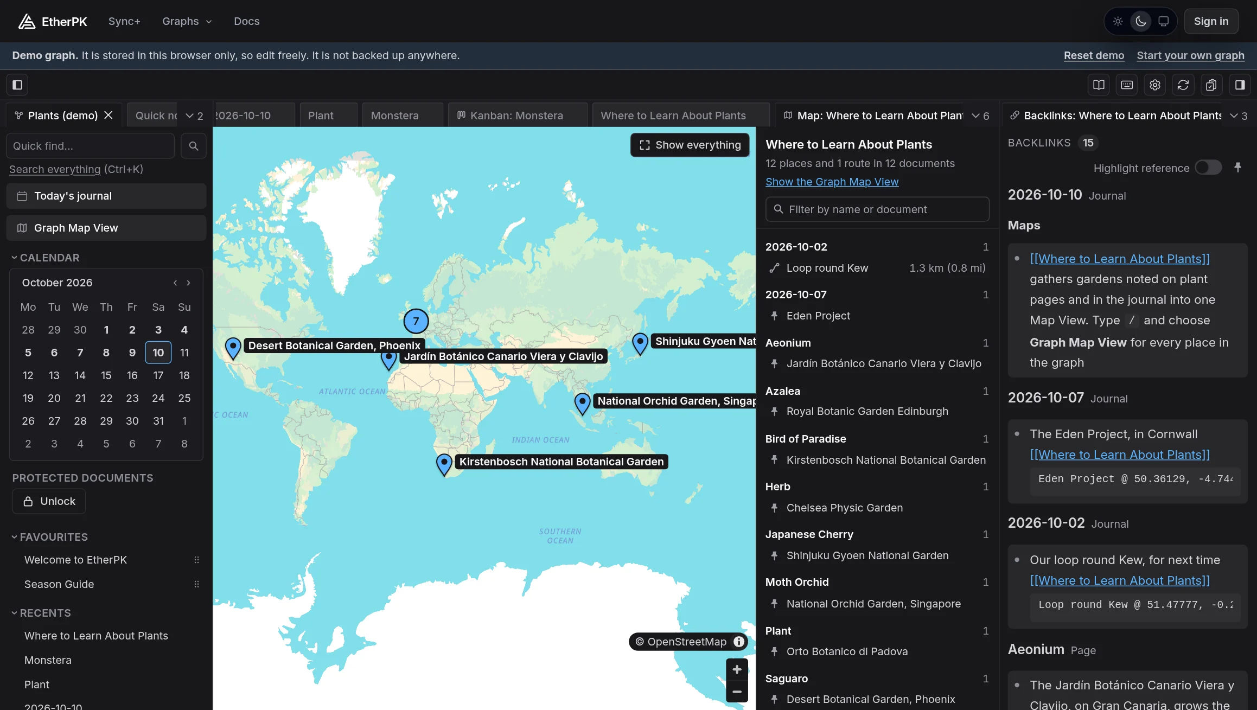
Task: Open the book reading view icon
Action: 1099,85
